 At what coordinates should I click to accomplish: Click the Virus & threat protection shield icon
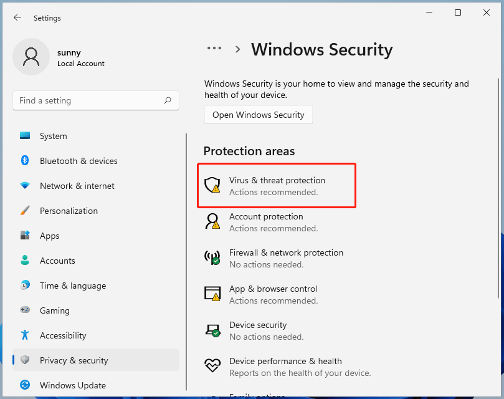click(212, 185)
